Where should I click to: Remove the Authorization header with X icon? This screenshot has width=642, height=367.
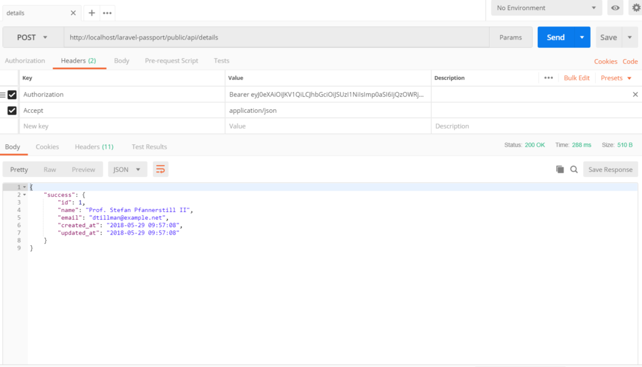[634, 94]
